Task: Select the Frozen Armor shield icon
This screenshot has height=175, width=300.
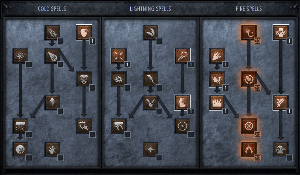Action: pyautogui.click(x=84, y=32)
